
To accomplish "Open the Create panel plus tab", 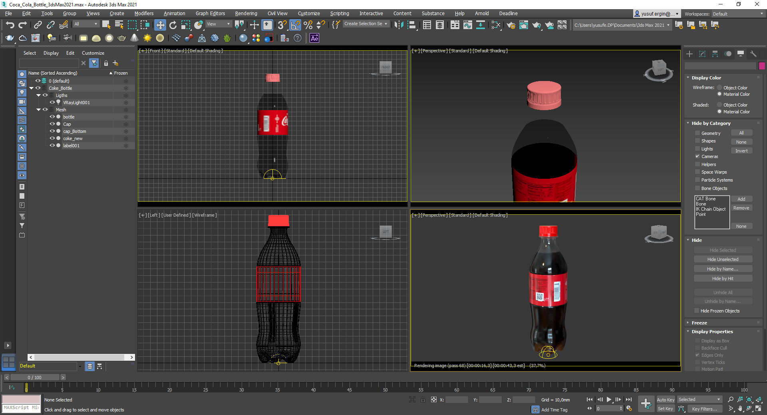I will click(x=690, y=54).
